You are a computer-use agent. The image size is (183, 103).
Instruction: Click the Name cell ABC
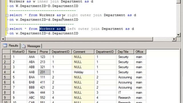click(33, 98)
